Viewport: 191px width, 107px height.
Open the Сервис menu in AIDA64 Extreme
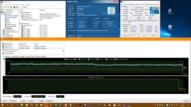tap(23, 5)
